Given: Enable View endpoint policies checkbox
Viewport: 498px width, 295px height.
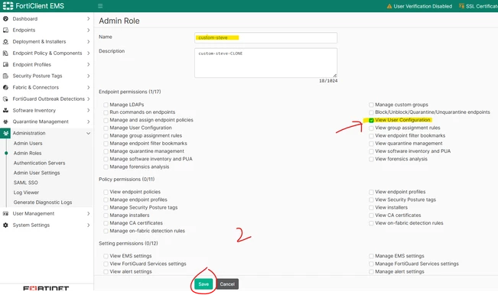Looking at the screenshot, I should tap(106, 192).
